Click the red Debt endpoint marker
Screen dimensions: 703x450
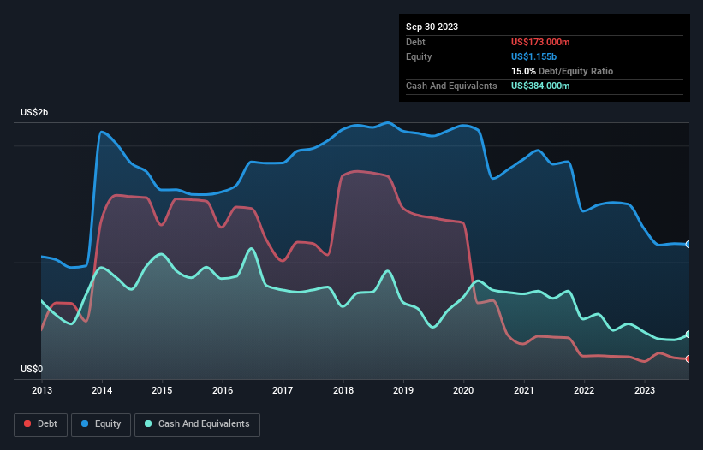[688, 358]
